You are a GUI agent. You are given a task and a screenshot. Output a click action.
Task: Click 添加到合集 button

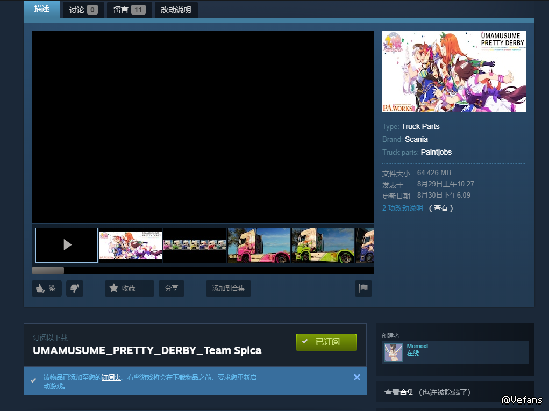[x=229, y=289]
